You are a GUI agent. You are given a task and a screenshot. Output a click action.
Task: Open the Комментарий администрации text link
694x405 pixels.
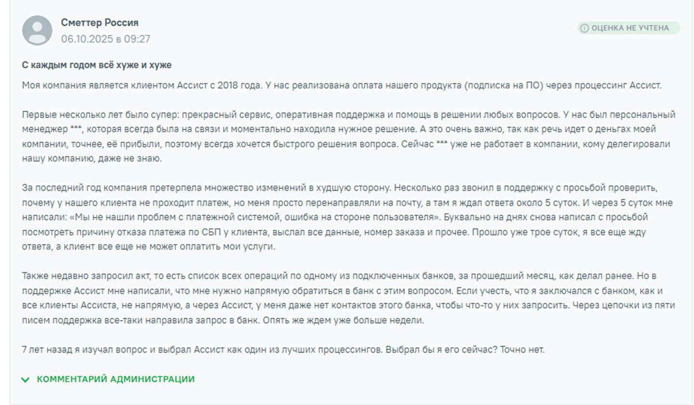point(116,379)
